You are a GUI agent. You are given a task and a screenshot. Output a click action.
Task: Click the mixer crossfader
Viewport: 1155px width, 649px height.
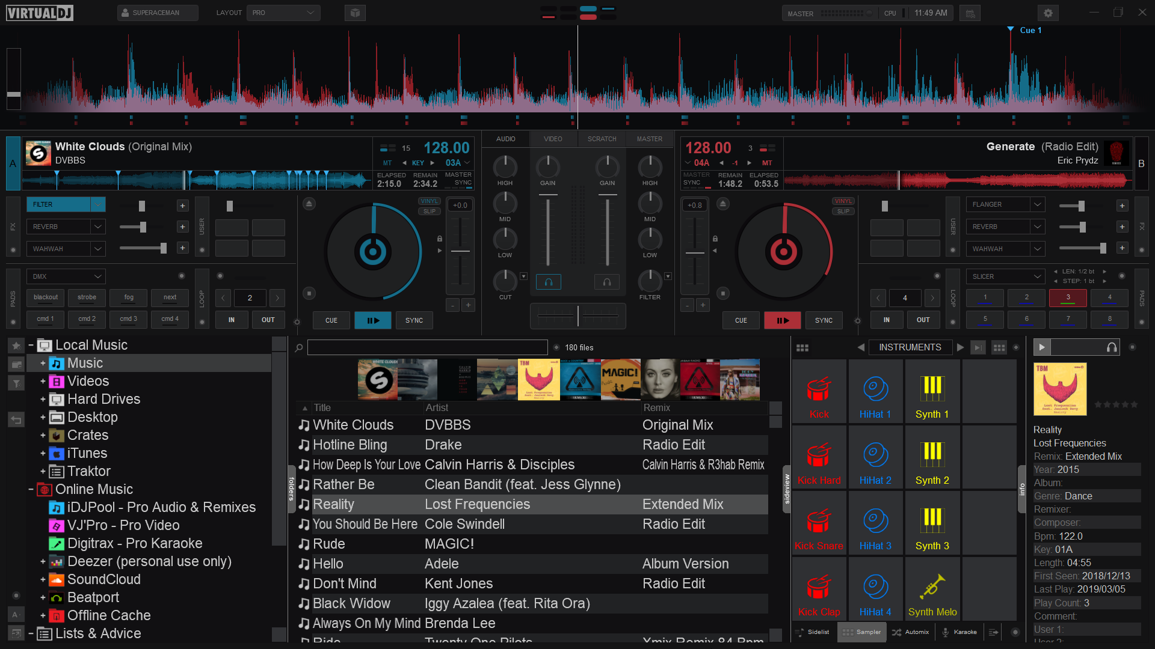click(577, 315)
